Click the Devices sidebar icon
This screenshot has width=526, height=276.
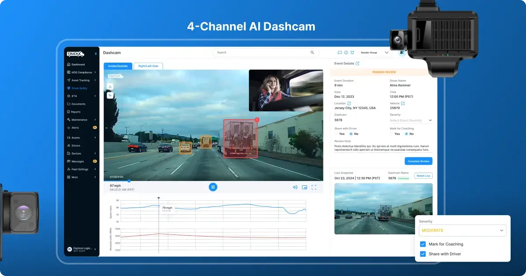point(68,153)
